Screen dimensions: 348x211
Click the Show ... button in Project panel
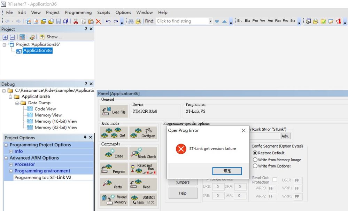[x=54, y=37]
